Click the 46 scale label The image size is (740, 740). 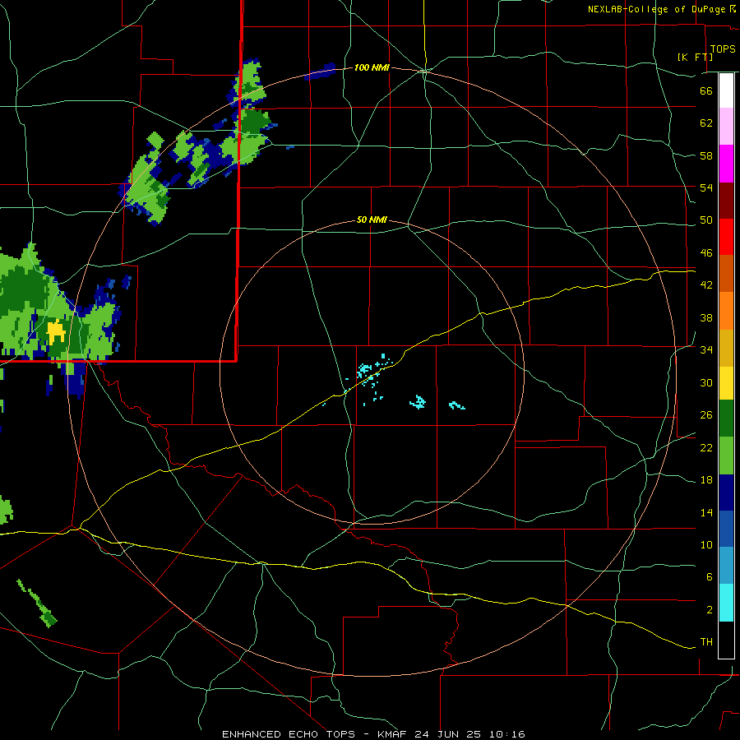706,253
